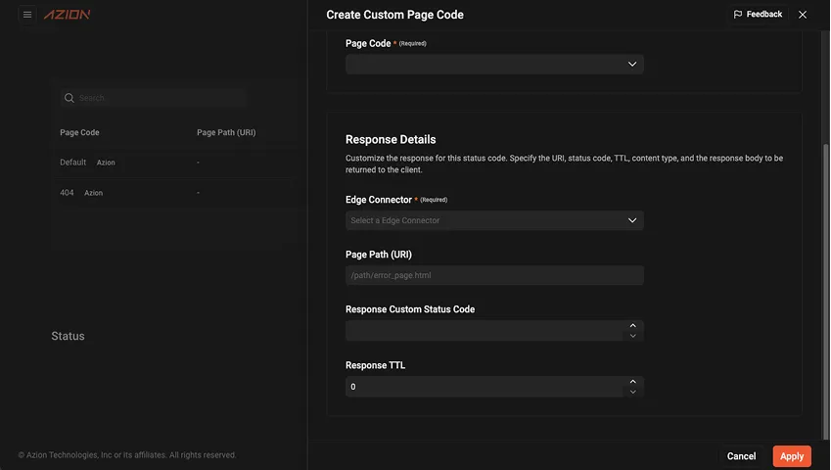Decrease Response Custom Status Code value

point(633,336)
